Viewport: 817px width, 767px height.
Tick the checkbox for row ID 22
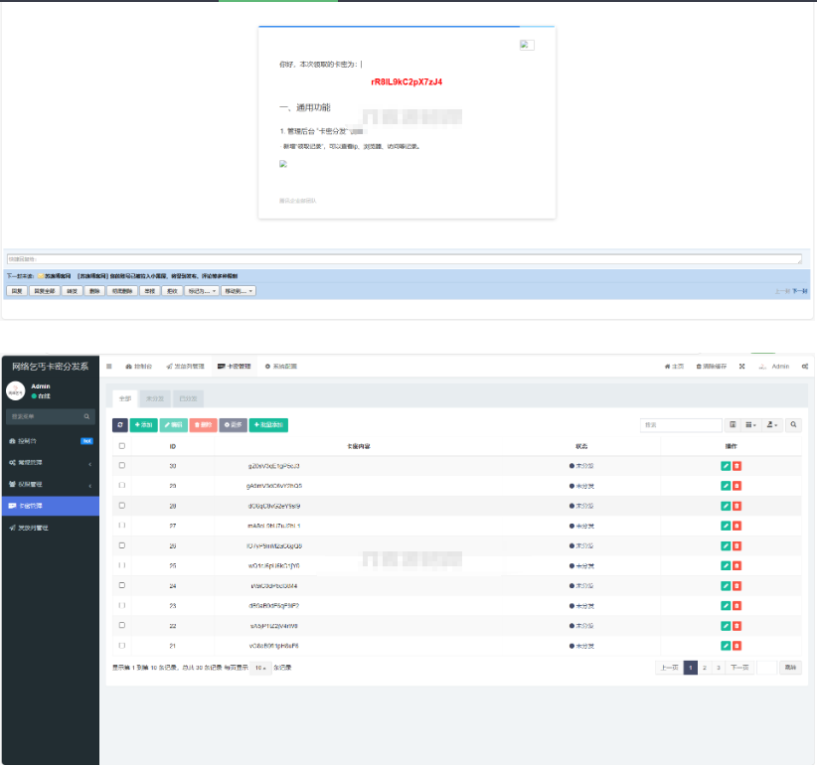click(x=122, y=626)
